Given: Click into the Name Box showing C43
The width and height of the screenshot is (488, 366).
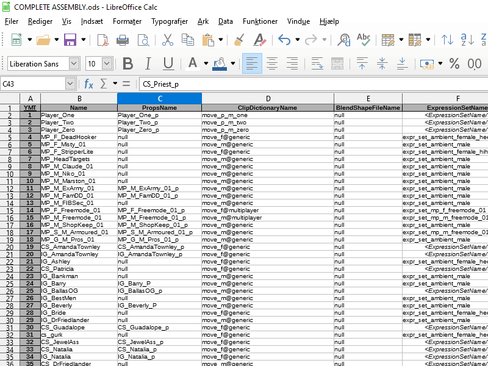Looking at the screenshot, I should click(34, 84).
